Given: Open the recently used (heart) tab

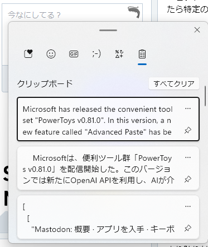Looking at the screenshot, I should click(x=28, y=54).
